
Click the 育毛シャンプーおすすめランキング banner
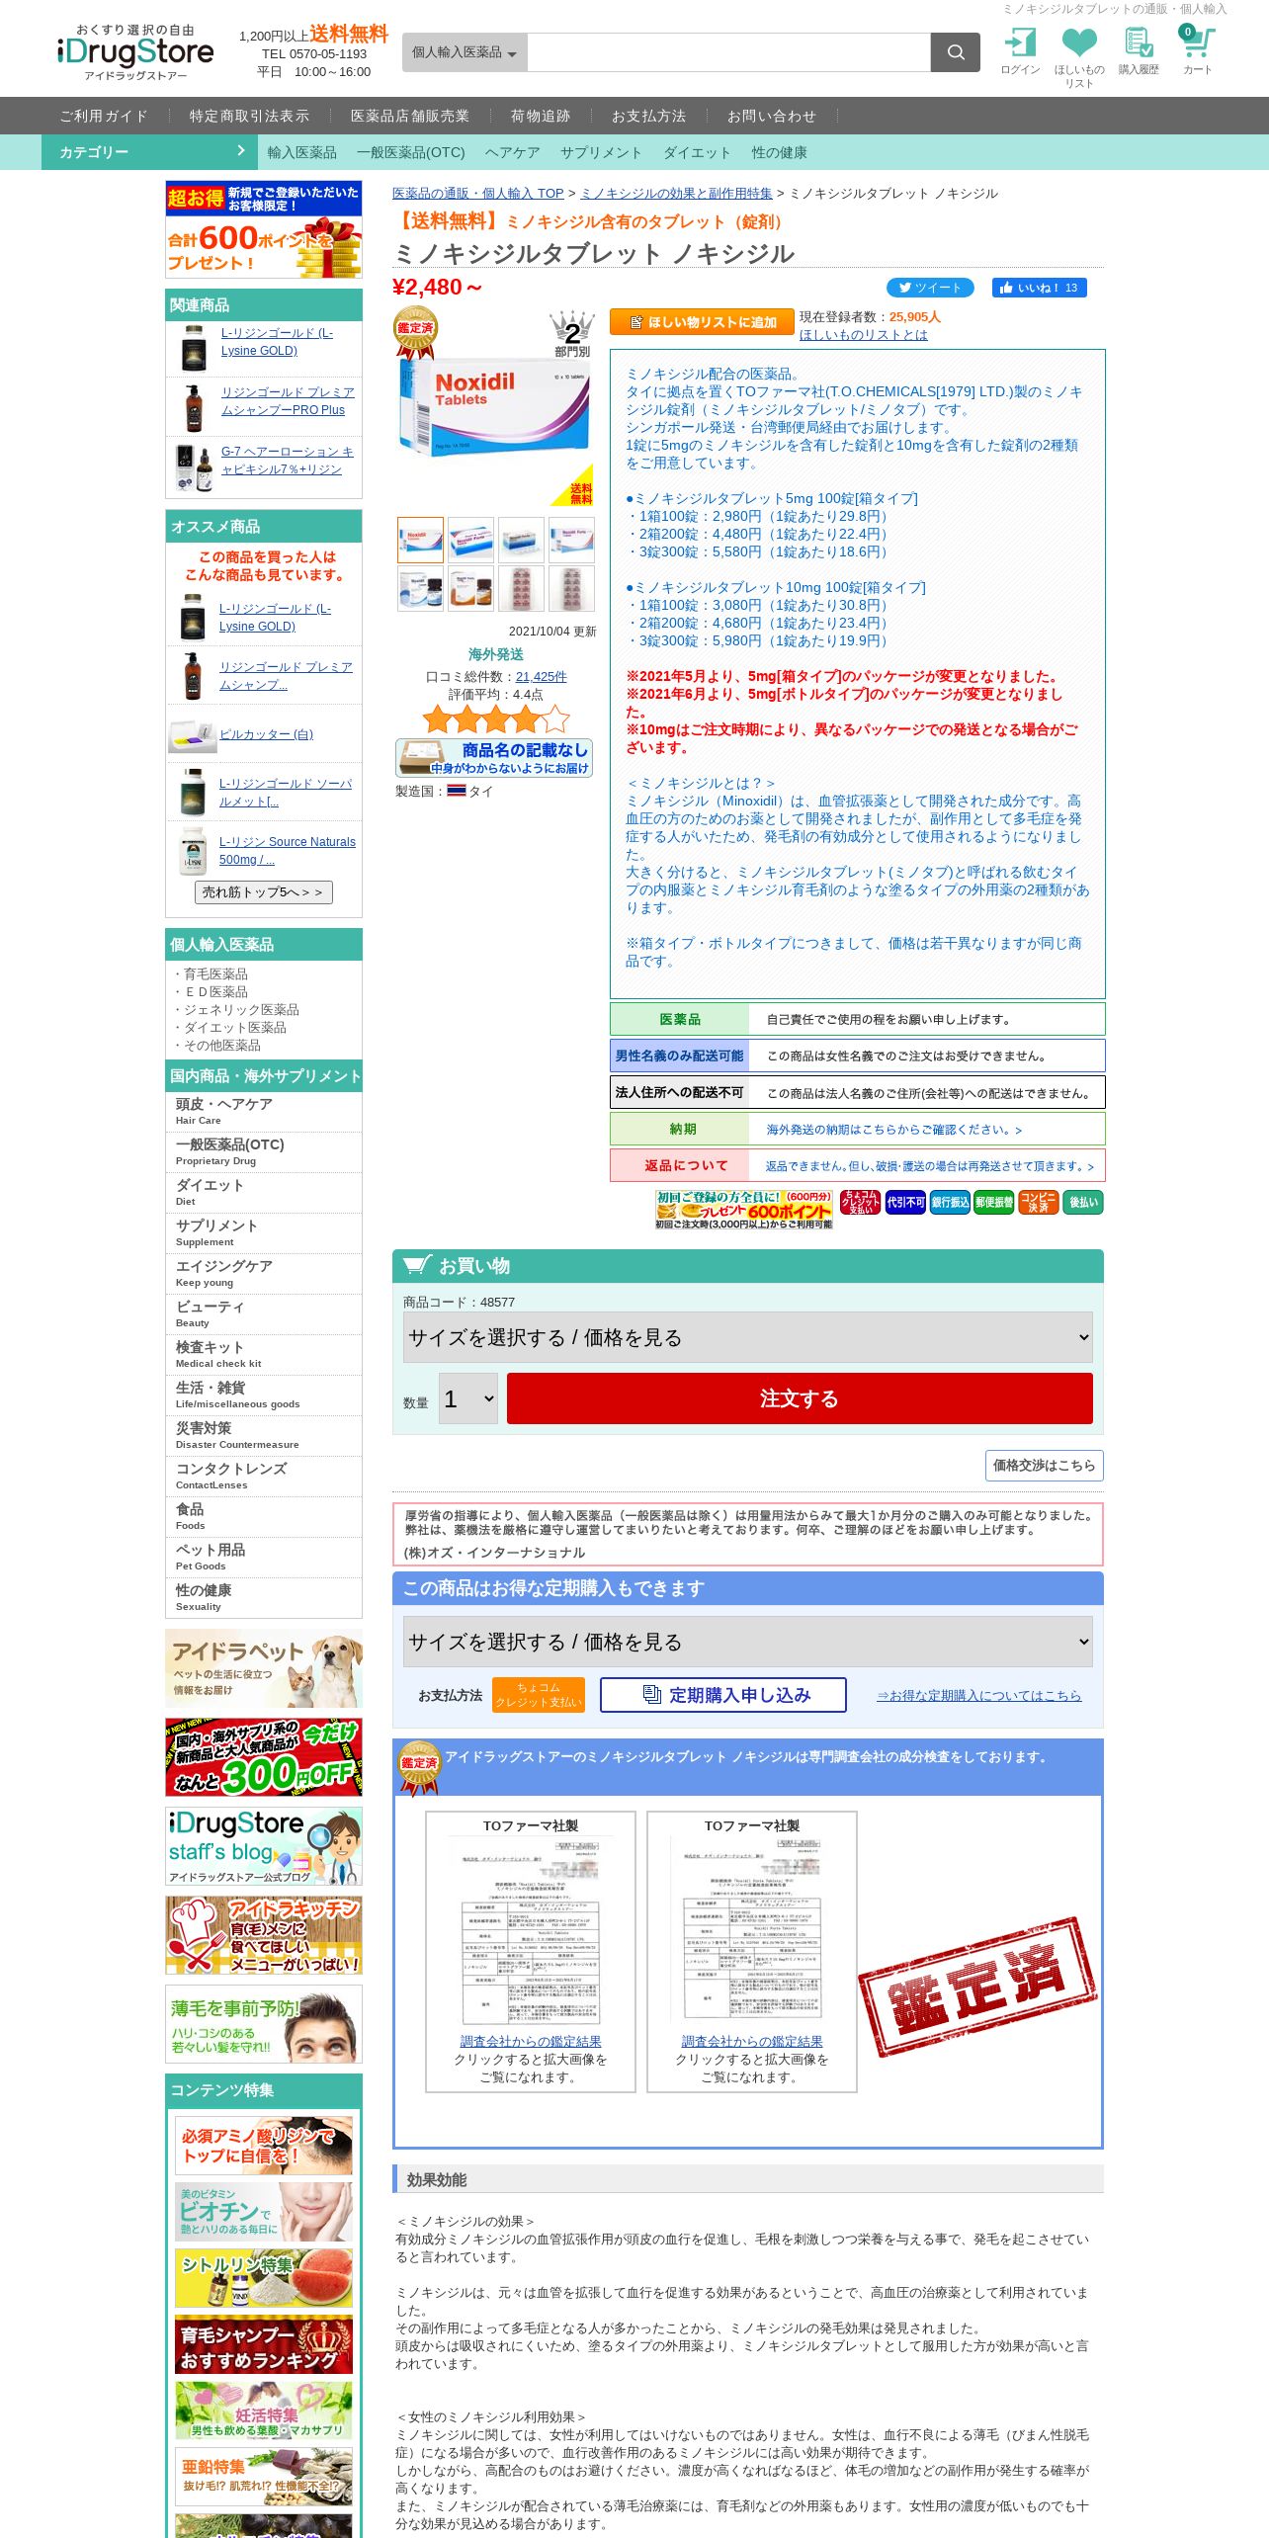(x=264, y=2344)
